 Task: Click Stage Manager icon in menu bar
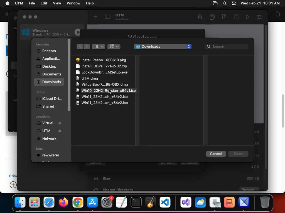pyautogui.click(x=215, y=3)
